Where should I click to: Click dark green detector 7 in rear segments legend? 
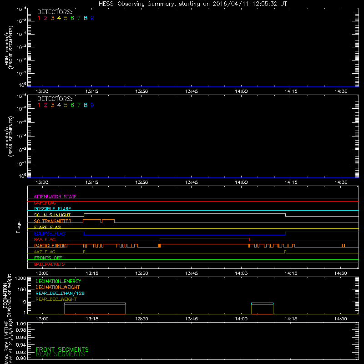pyautogui.click(x=79, y=105)
